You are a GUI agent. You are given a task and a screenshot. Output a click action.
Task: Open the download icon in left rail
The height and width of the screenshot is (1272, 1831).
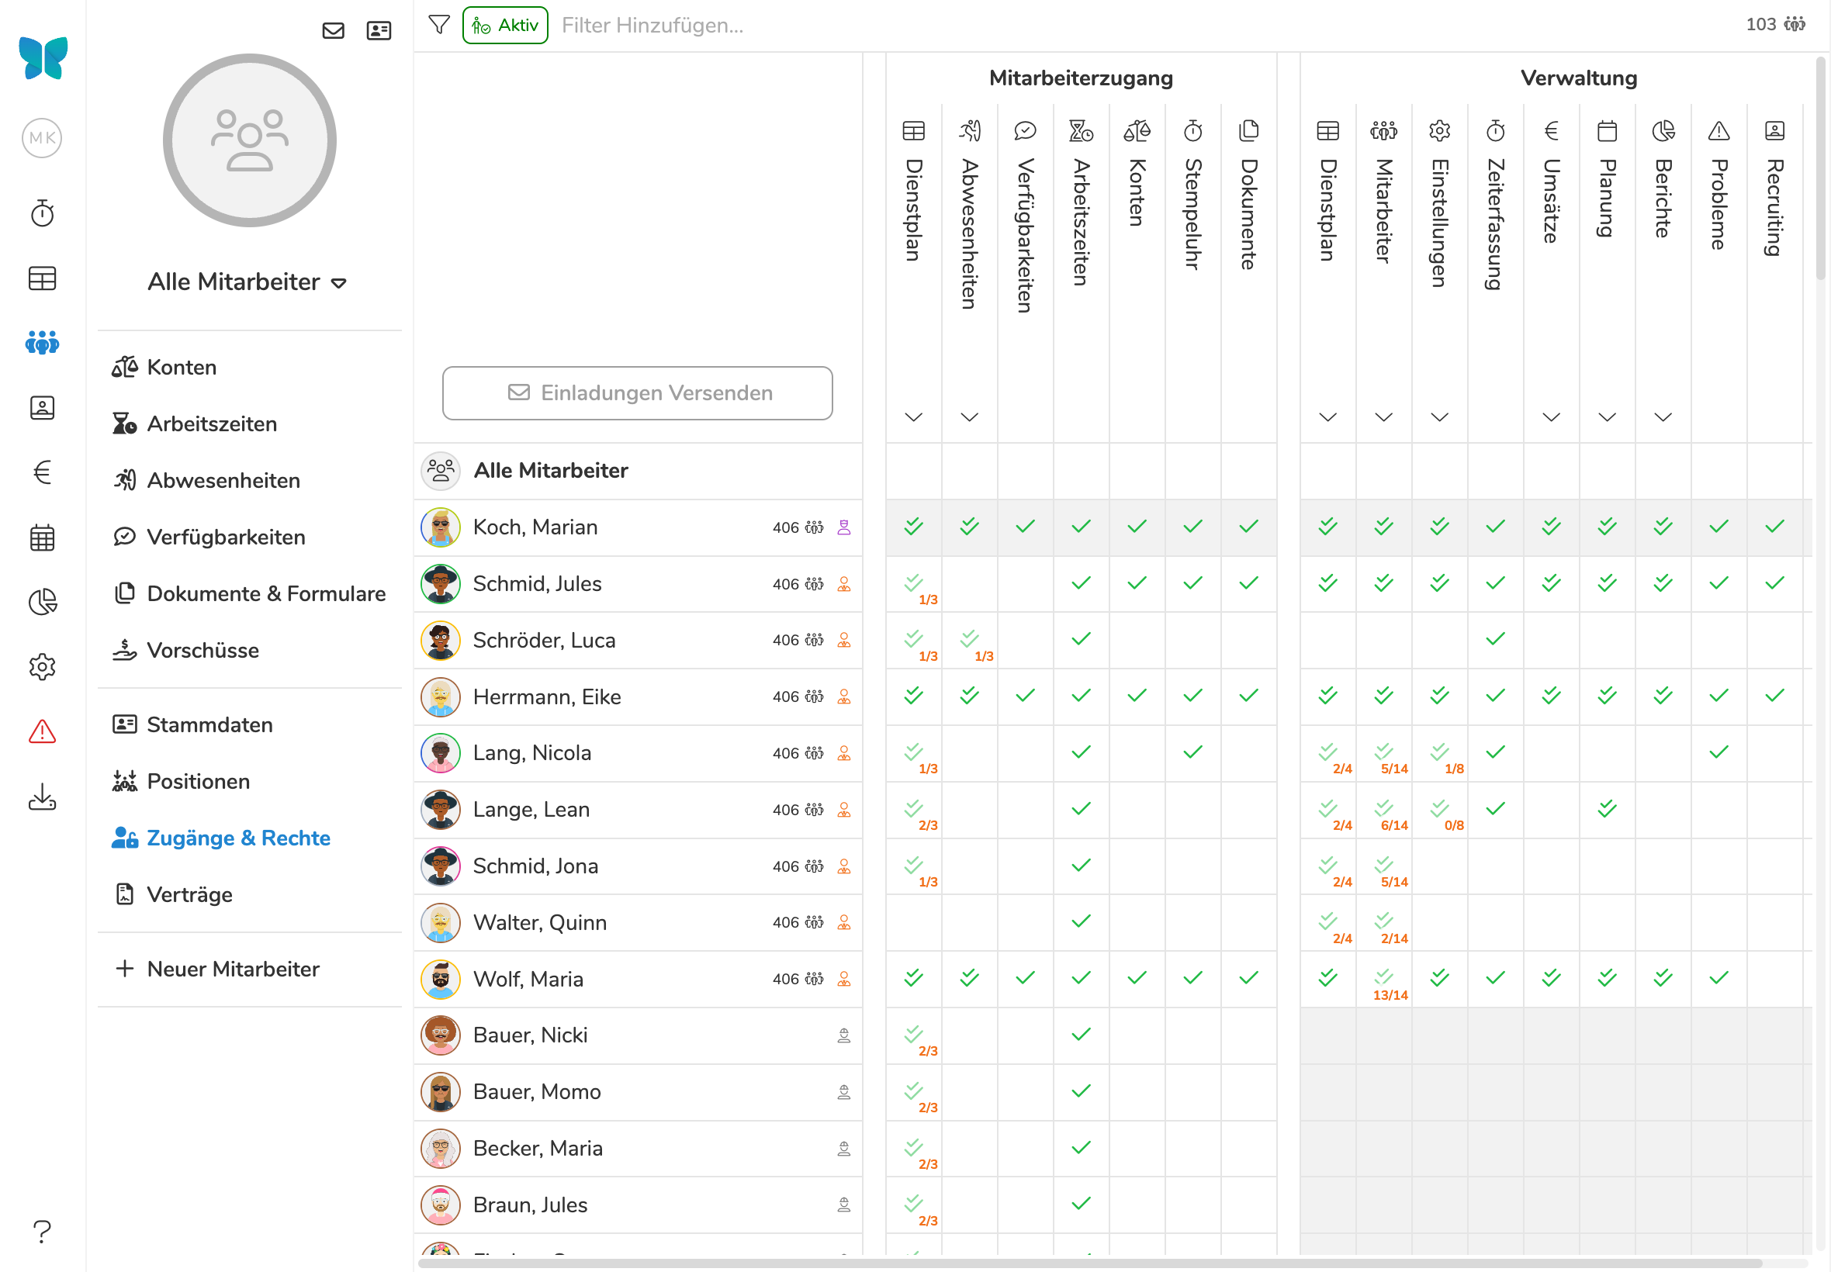click(42, 797)
